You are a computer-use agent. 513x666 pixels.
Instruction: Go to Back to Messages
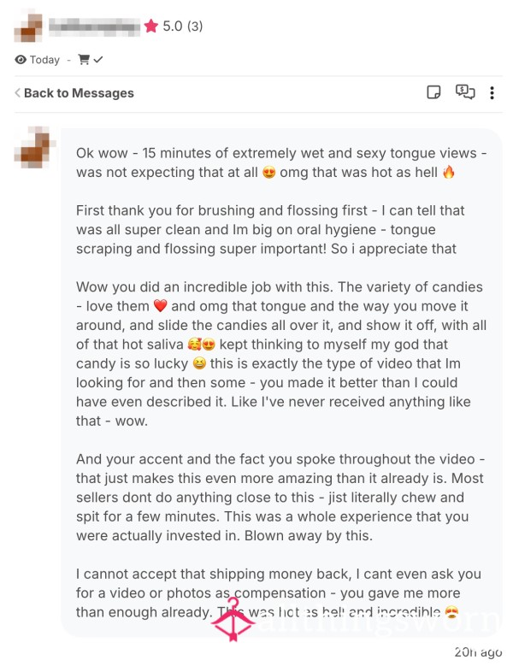coord(78,93)
